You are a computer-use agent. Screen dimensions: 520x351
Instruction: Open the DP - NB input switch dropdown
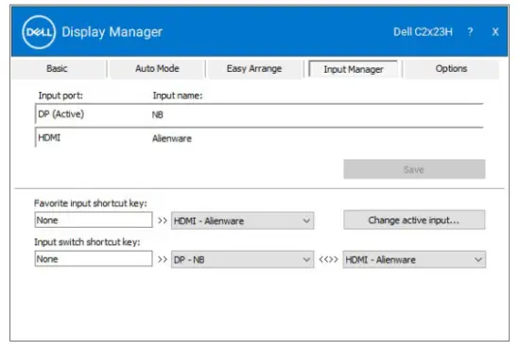242,259
